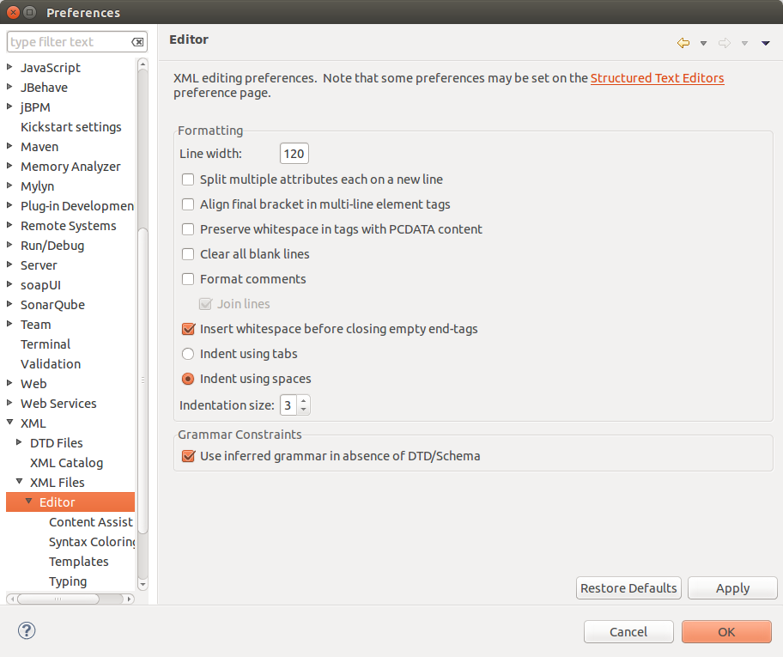This screenshot has height=657, width=783.
Task: Uncheck Use inferred grammar in absence of DTD/Schema
Action: point(188,456)
